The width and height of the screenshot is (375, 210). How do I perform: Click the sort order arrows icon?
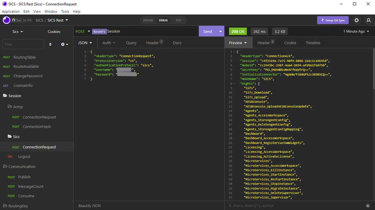(x=50, y=44)
